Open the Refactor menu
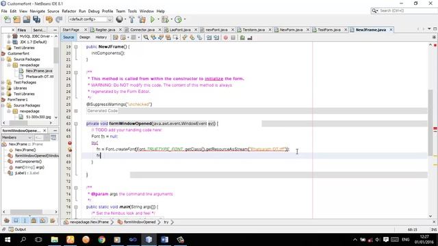Image resolution: width=438 pixels, height=246 pixels. 69,11
